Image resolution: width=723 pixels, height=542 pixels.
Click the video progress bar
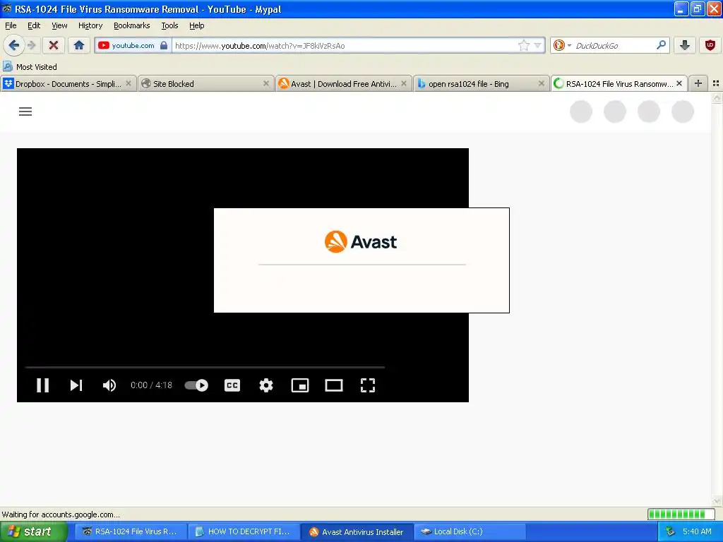(205, 367)
